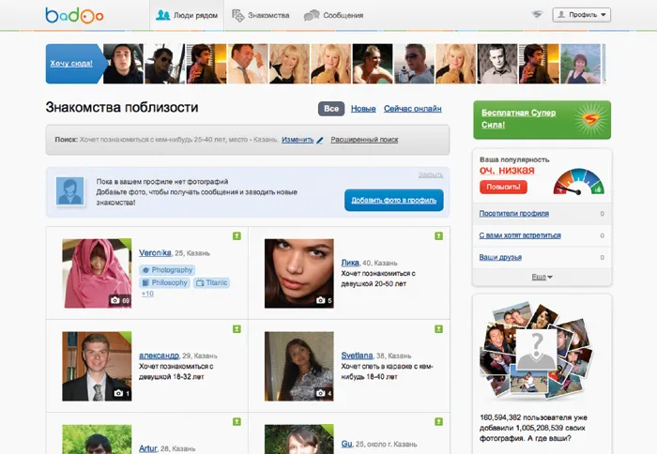Select the 'Все' filter

pyautogui.click(x=330, y=109)
